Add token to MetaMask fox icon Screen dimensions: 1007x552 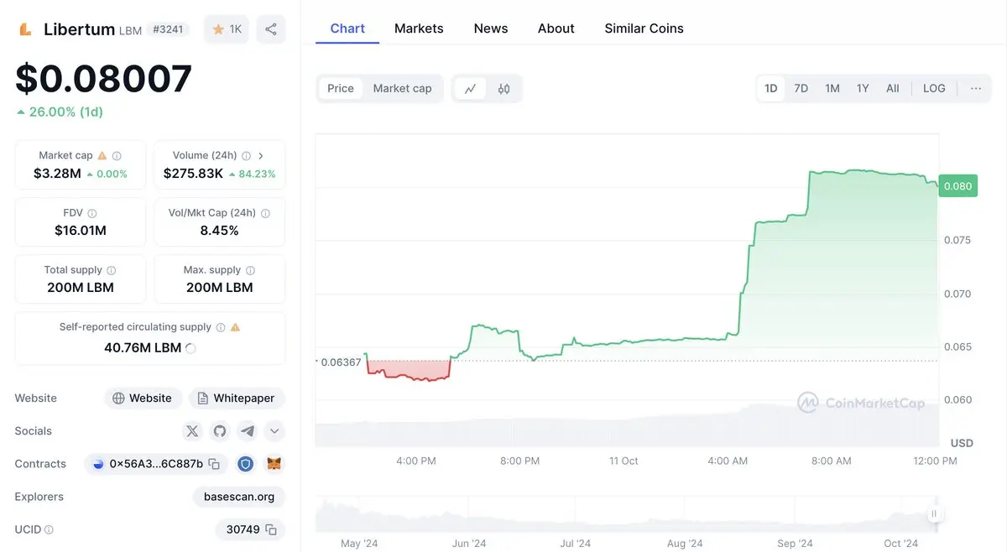point(274,464)
